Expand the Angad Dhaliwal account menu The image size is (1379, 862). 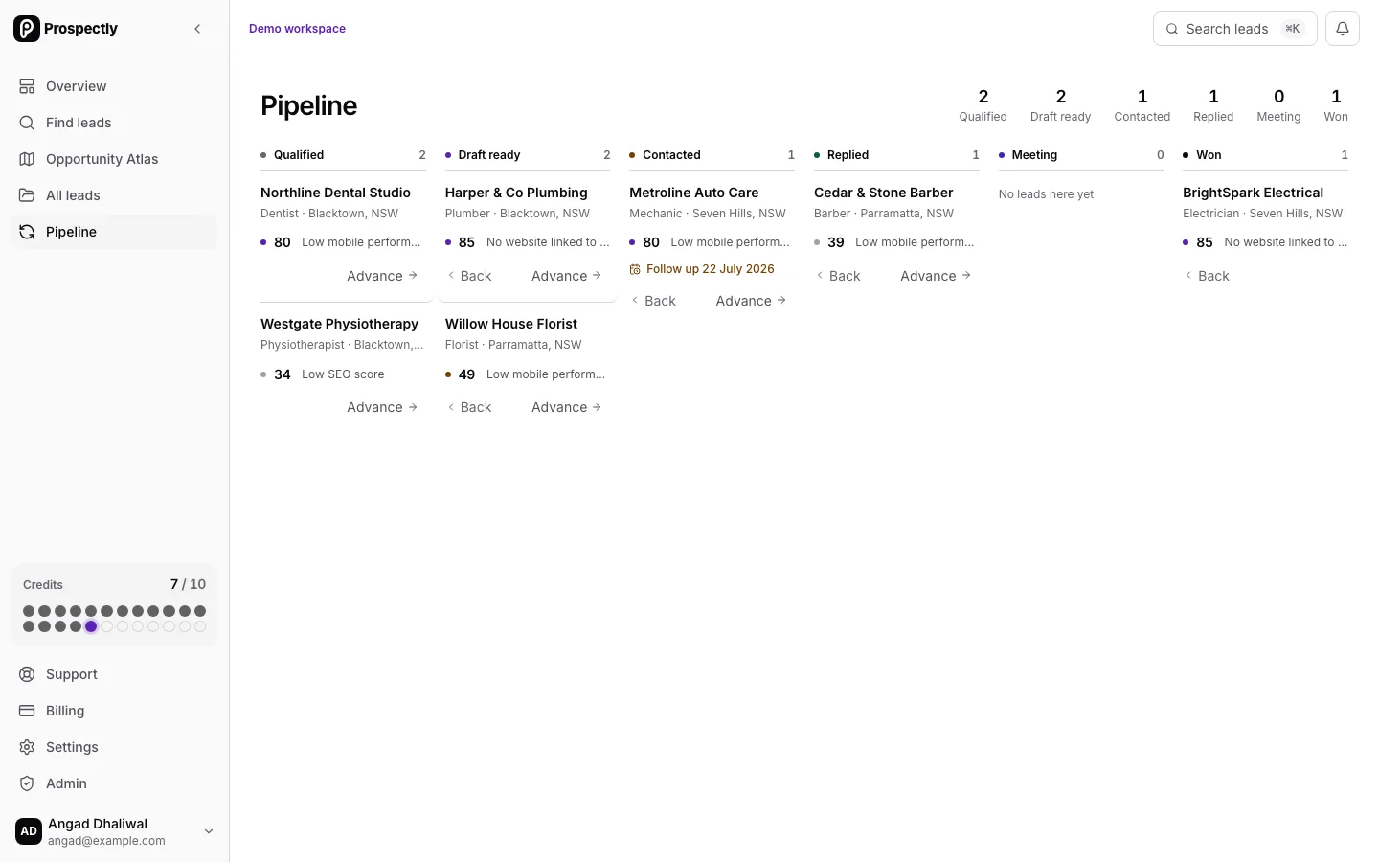click(x=114, y=831)
